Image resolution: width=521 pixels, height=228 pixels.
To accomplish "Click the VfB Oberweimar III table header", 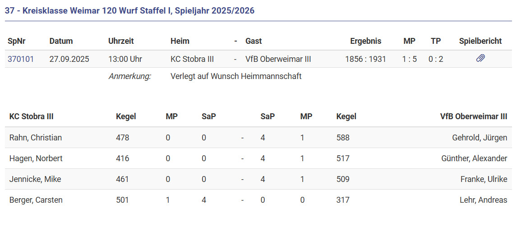I will point(473,116).
